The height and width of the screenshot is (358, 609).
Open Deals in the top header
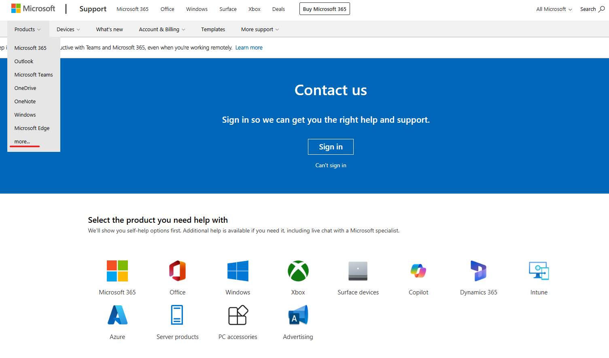(x=278, y=9)
